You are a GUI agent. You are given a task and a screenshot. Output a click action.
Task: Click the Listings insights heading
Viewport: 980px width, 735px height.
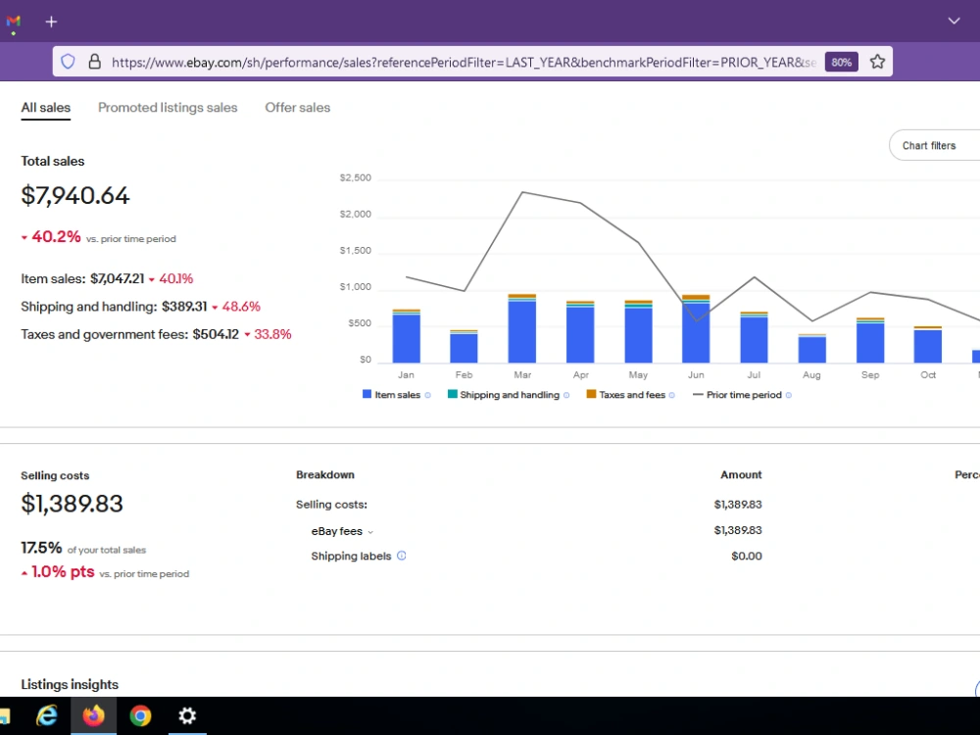70,684
